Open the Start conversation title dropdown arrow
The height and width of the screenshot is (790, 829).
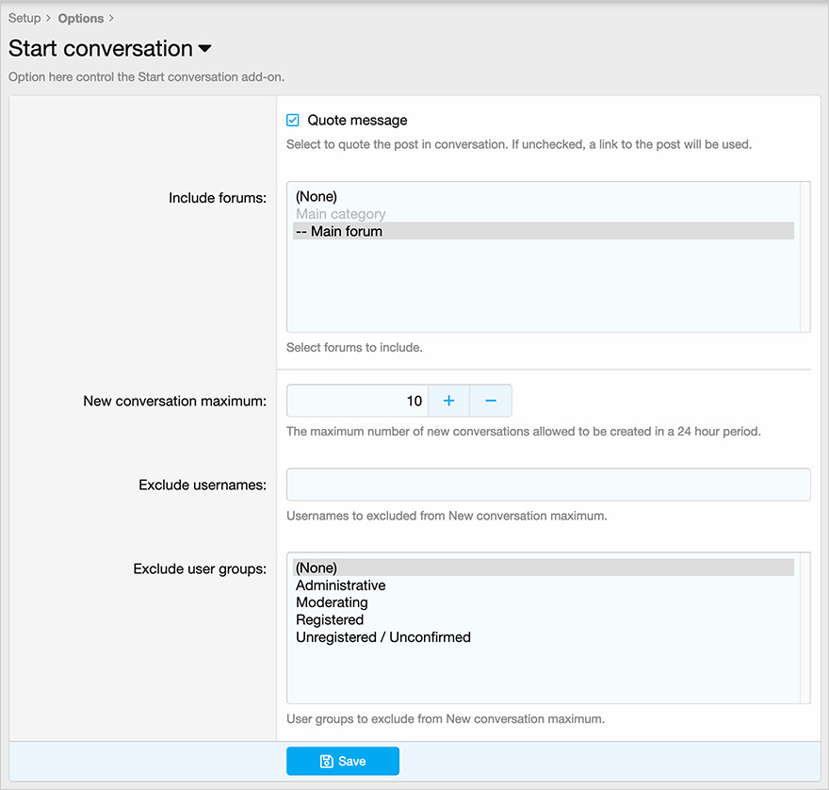tap(204, 49)
